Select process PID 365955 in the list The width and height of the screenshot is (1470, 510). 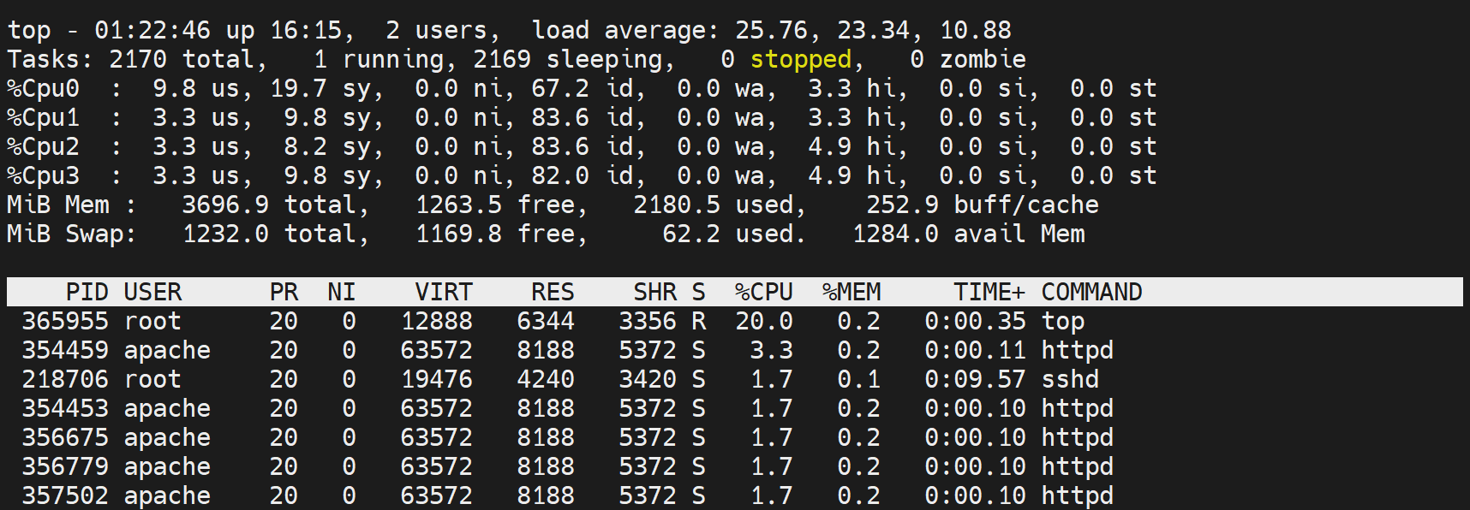(65, 321)
